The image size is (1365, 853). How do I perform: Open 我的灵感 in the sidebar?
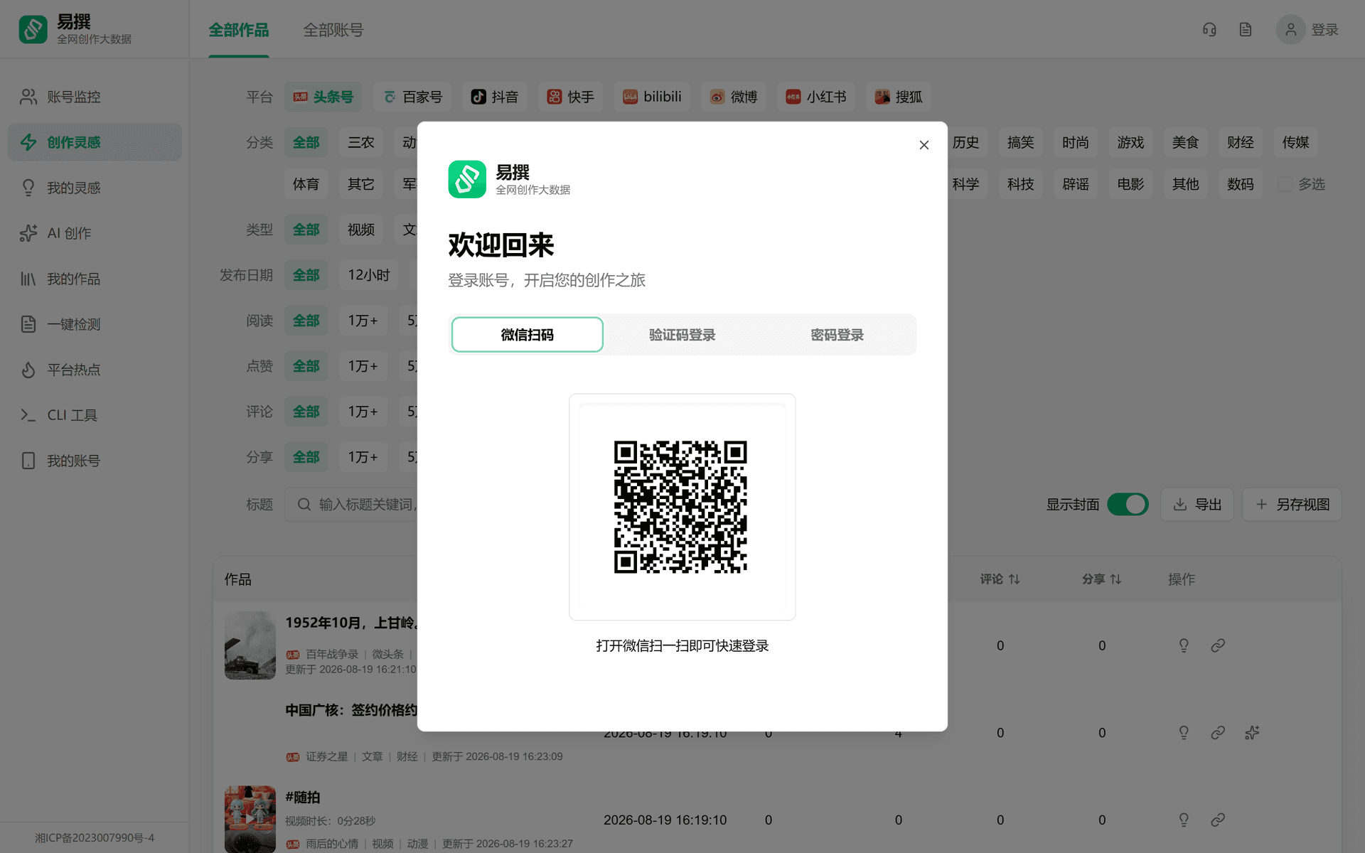95,188
